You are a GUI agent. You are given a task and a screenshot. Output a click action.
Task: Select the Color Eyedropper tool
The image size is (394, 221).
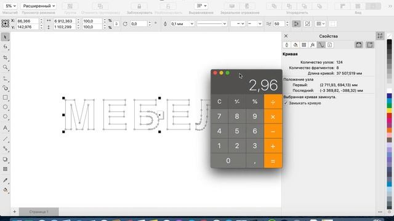[x=6, y=180]
